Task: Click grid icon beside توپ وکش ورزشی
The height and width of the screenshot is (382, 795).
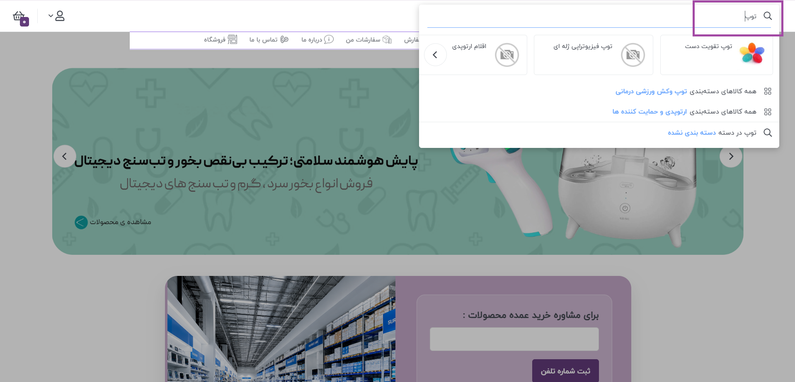Action: tap(768, 91)
